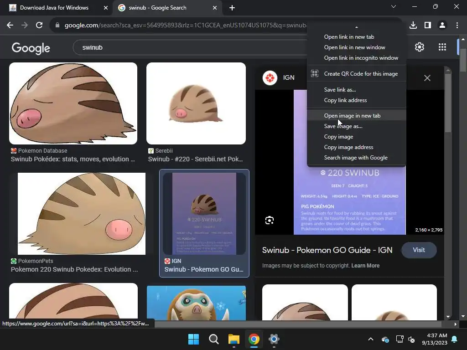Open the selected IGN Swinub thumbnail
467x350 pixels.
pos(204,214)
